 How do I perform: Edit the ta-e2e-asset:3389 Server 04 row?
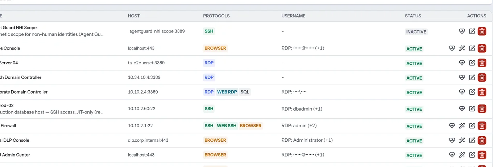point(472,63)
